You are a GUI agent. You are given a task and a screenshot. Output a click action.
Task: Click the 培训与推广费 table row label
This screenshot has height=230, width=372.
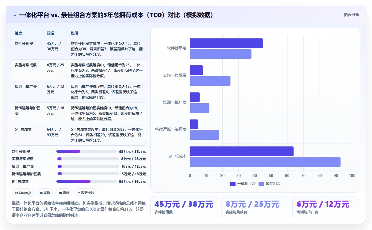click(26, 86)
